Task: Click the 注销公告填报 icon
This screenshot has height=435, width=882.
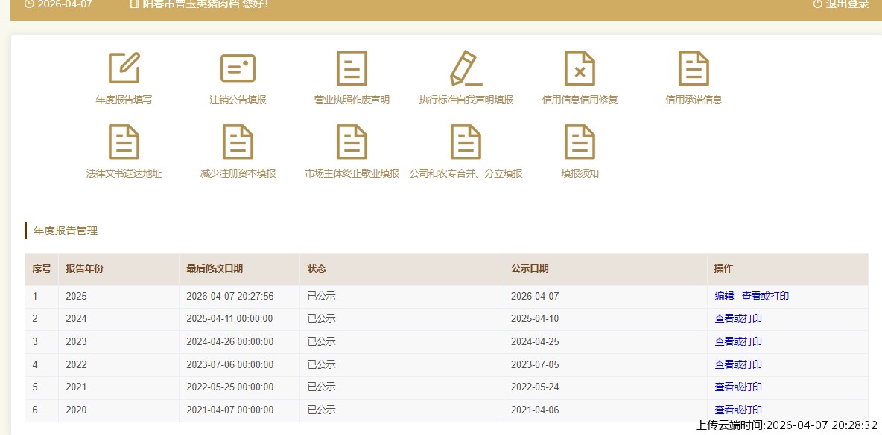Action: [x=238, y=69]
